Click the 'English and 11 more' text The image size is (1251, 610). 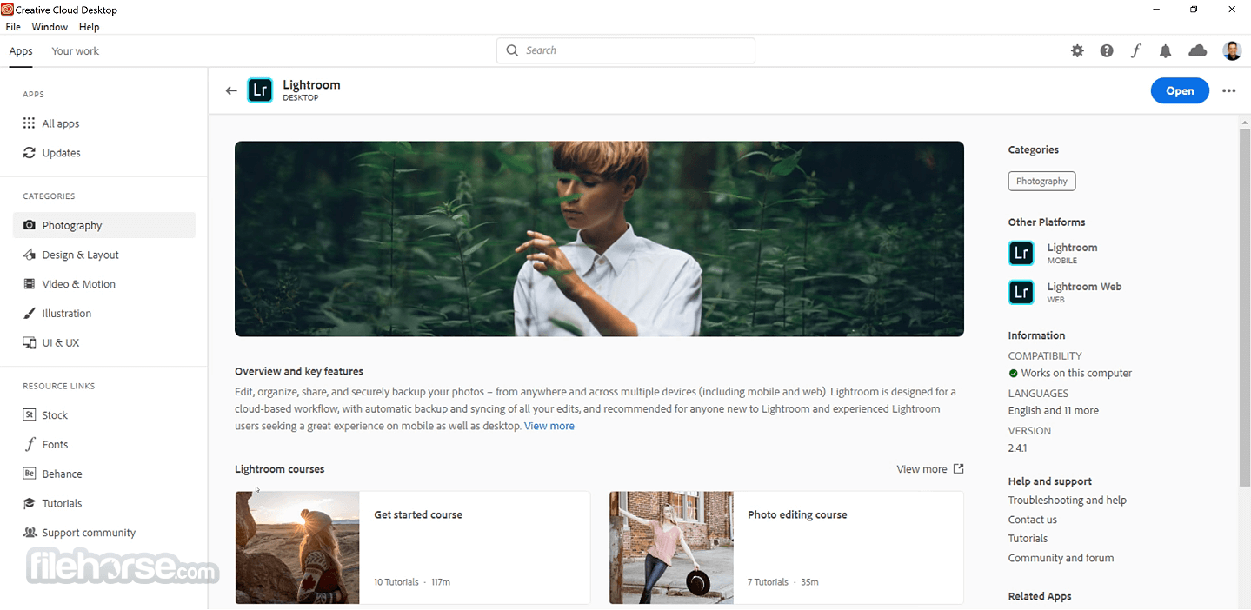point(1053,411)
